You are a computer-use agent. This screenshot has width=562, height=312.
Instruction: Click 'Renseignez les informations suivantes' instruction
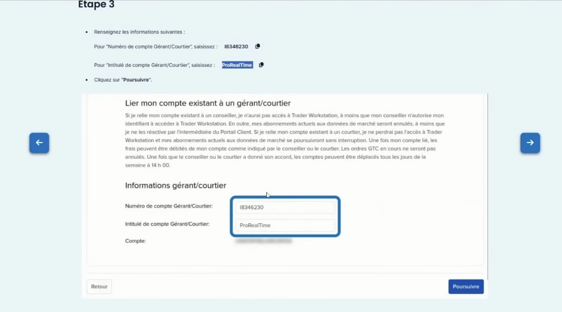click(139, 32)
